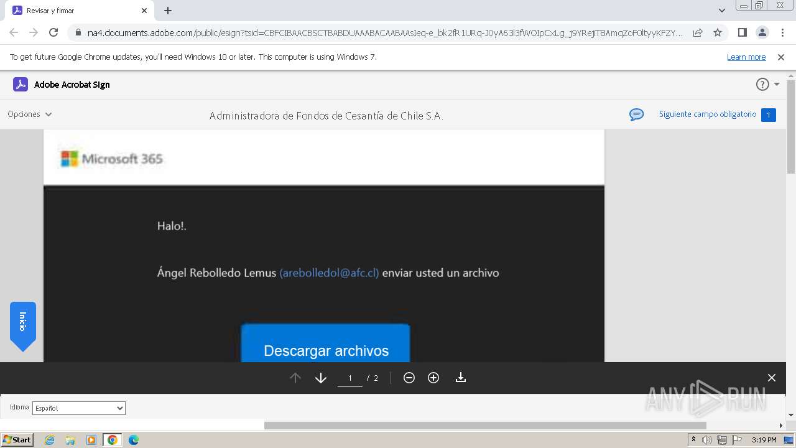The height and width of the screenshot is (448, 796).
Task: Select the Revisar y firmar tab
Action: [x=80, y=11]
